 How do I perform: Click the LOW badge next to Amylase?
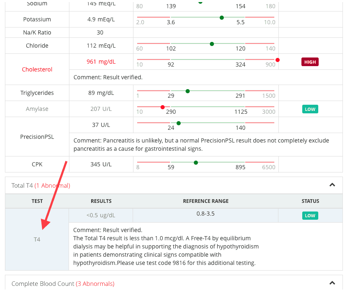point(310,109)
